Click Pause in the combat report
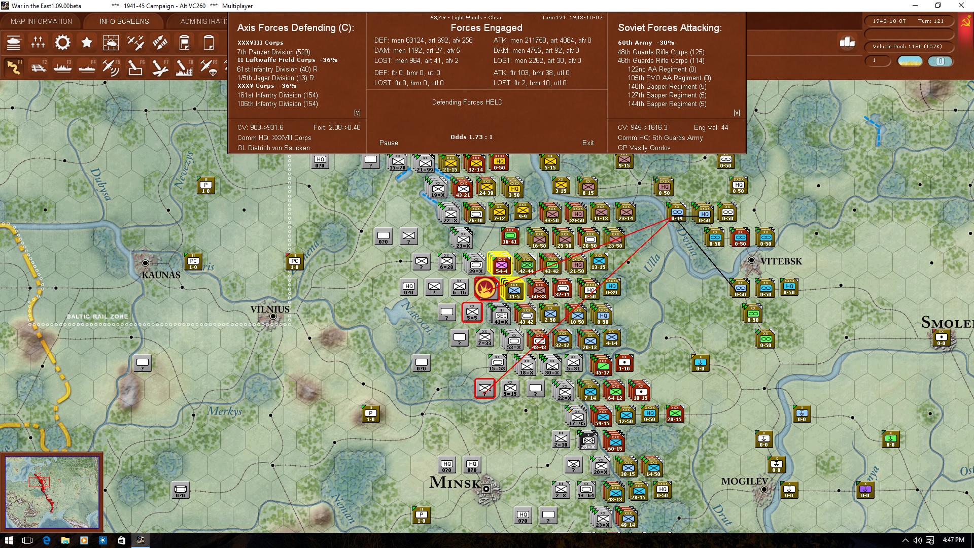Image resolution: width=974 pixels, height=548 pixels. 389,143
